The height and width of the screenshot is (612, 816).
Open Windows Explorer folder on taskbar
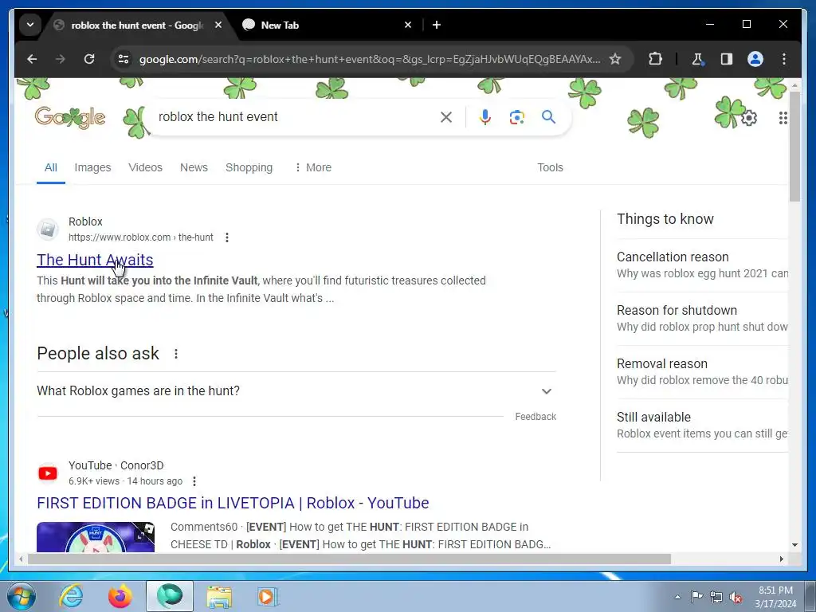219,596
